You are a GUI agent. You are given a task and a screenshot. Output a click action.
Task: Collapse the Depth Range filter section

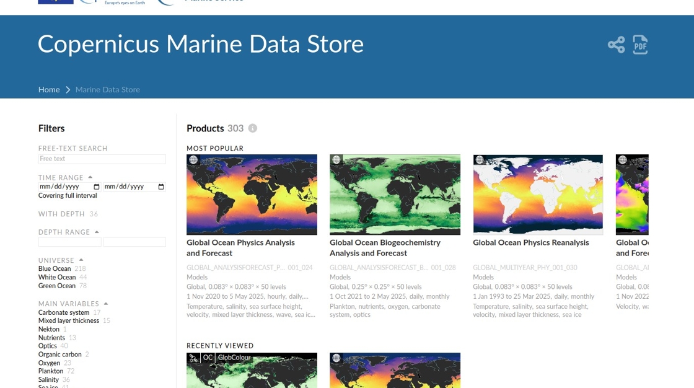(x=97, y=232)
